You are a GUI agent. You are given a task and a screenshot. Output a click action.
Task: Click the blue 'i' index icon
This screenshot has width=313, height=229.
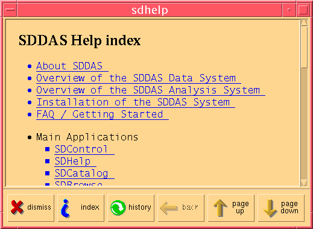(65, 209)
